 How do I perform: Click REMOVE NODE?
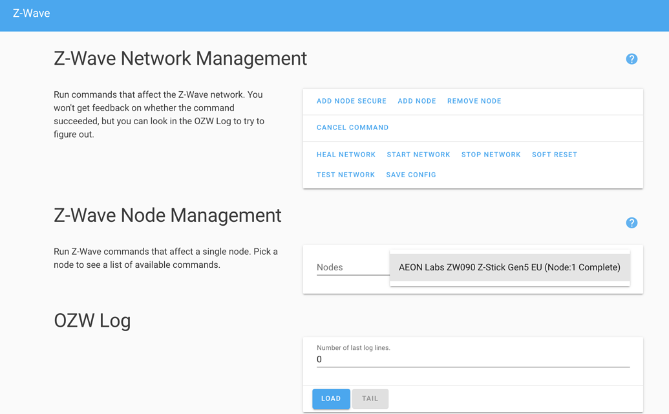[474, 101]
